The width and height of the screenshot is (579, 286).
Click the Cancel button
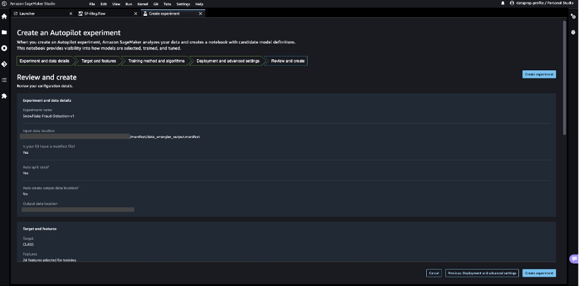434,273
